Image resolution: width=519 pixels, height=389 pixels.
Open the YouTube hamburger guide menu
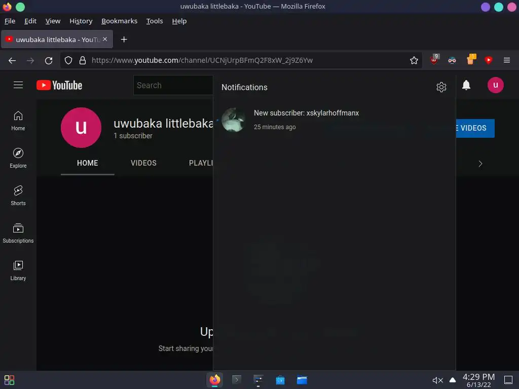[18, 85]
